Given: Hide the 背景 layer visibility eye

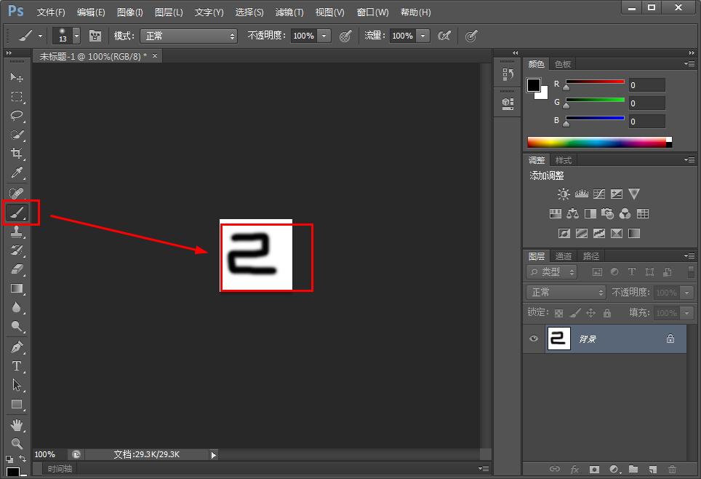Looking at the screenshot, I should (534, 339).
